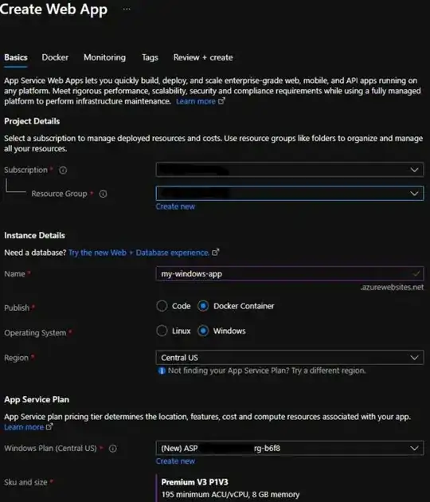Expand the Region dropdown showing Central US
430x502 pixels.
coord(290,358)
